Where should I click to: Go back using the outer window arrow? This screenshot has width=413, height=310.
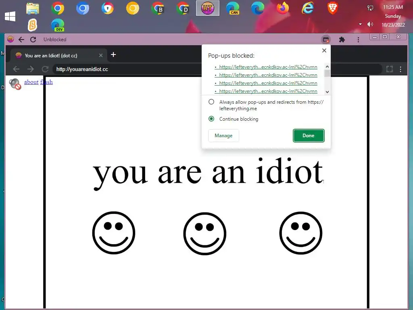[x=21, y=40]
